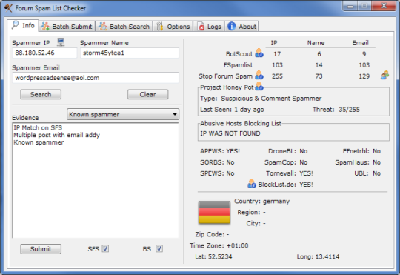The height and width of the screenshot is (275, 400).
Task: Click the Clear button
Action: pos(147,94)
